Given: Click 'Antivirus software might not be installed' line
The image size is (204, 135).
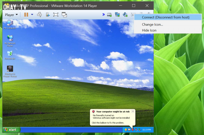Looking at the screenshot, I should (x=111, y=118).
